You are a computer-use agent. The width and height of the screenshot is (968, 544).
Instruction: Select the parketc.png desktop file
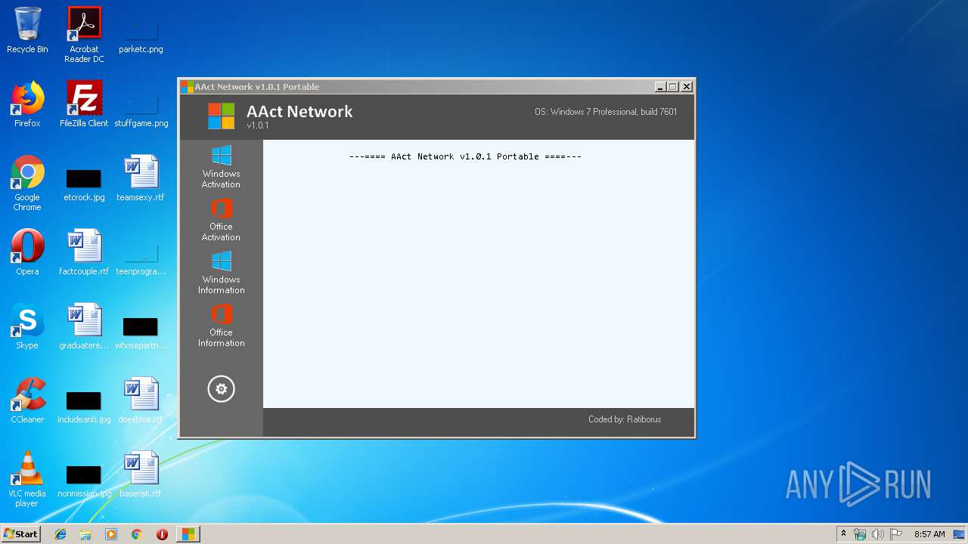click(141, 35)
